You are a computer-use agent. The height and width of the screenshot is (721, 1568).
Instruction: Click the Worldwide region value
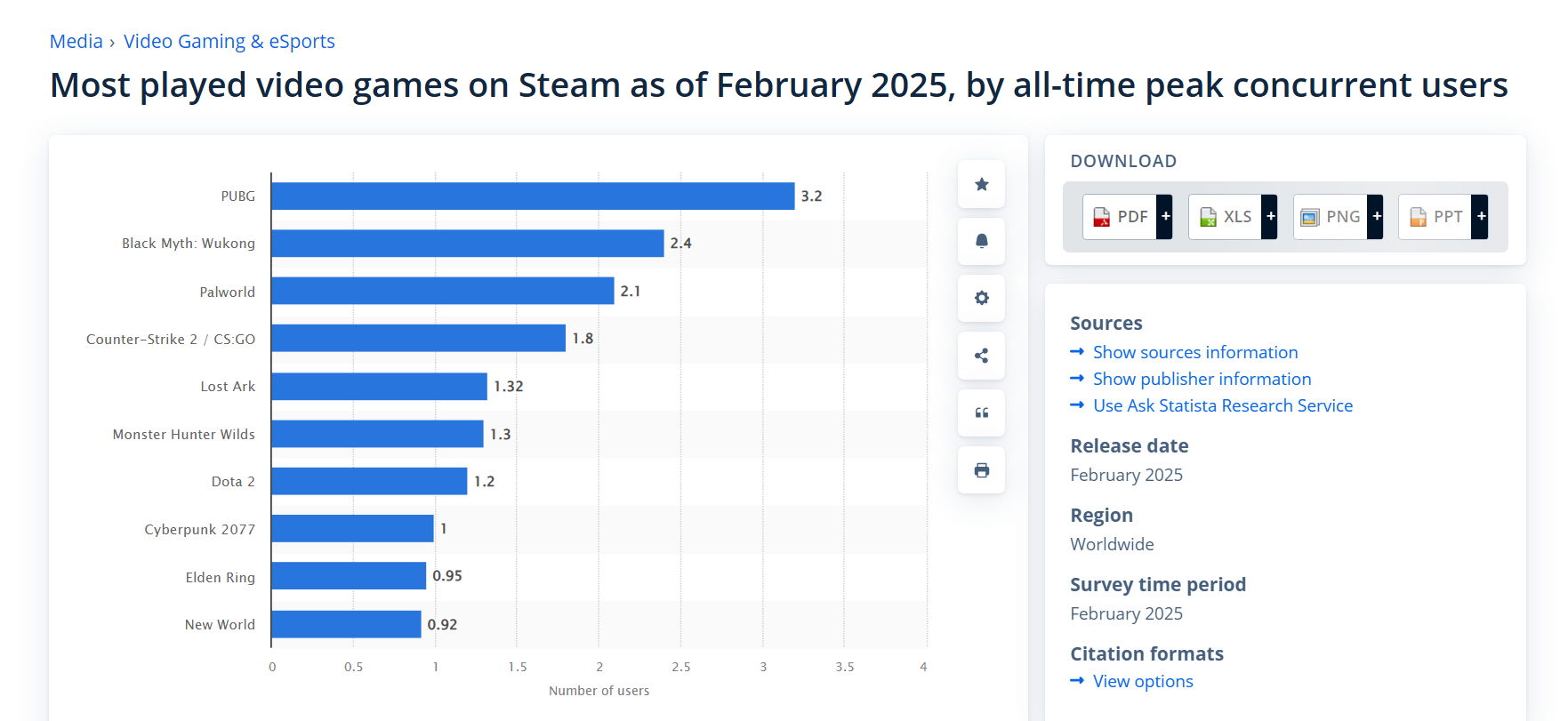pyautogui.click(x=1112, y=544)
